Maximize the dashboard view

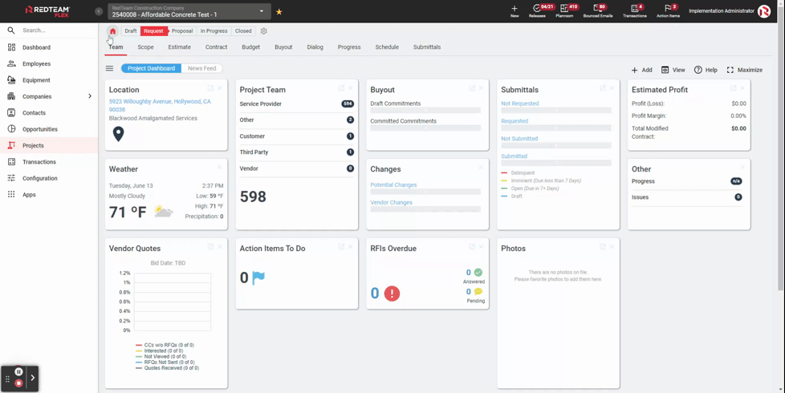pyautogui.click(x=744, y=70)
